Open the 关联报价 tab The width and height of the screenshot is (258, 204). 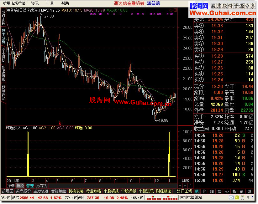(x=23, y=191)
